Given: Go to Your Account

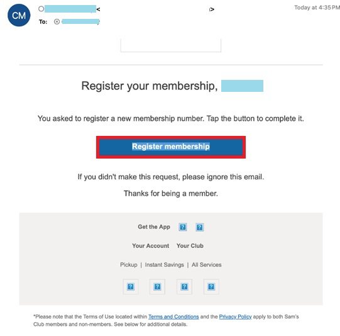Looking at the screenshot, I should tap(150, 245).
